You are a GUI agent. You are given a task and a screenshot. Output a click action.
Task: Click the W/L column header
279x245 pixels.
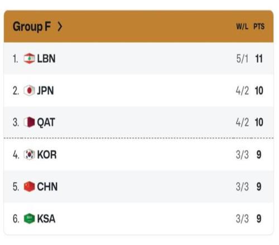pyautogui.click(x=242, y=27)
